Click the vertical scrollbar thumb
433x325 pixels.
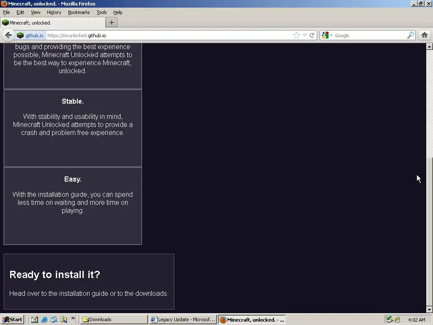[x=430, y=231]
